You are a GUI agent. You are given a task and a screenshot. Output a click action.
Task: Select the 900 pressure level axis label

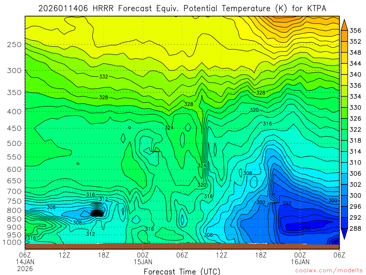pyautogui.click(x=14, y=227)
